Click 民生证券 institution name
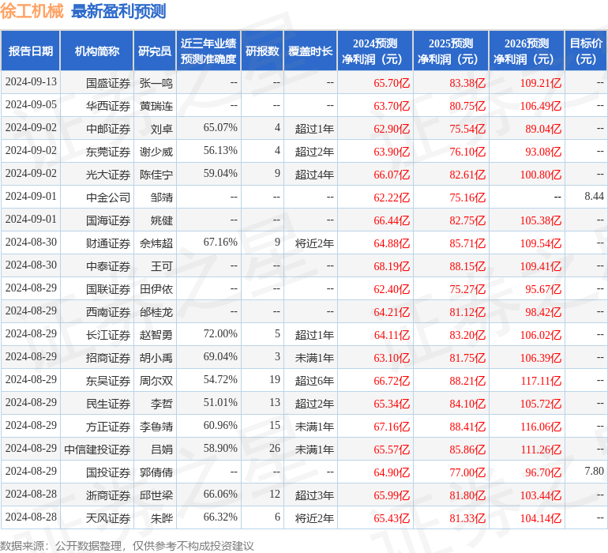Image resolution: width=608 pixels, height=553 pixels. [108, 404]
